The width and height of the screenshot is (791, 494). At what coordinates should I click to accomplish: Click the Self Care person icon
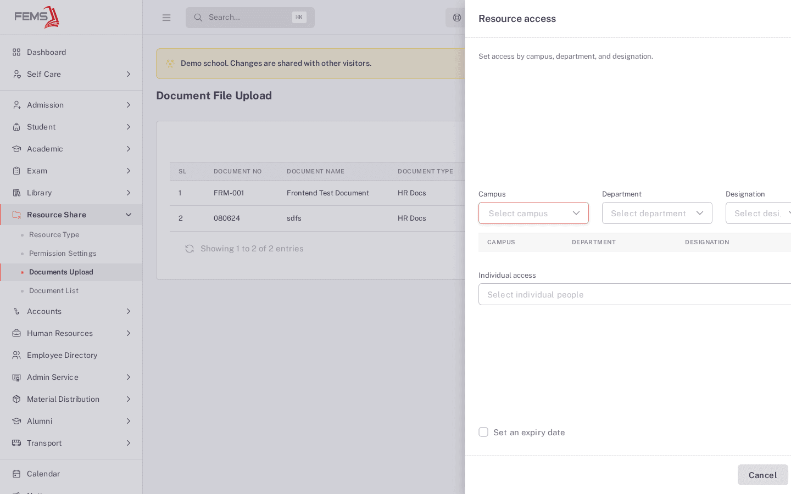click(x=16, y=74)
